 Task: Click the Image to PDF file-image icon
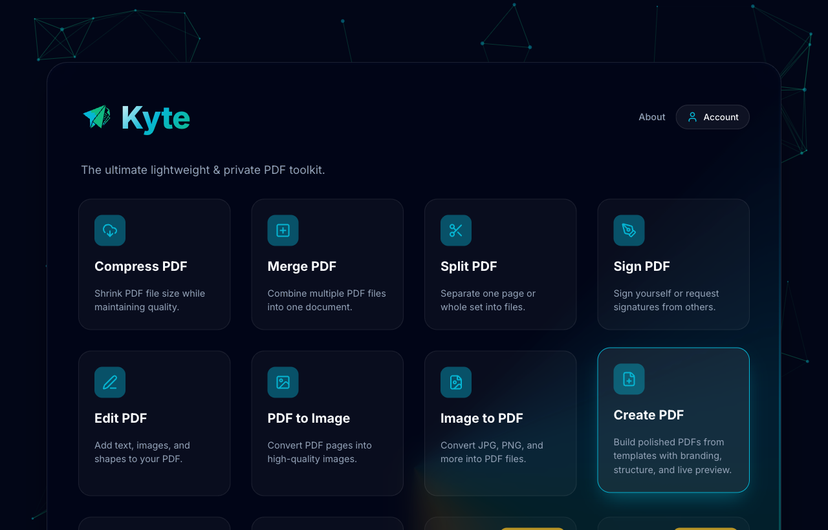click(x=456, y=382)
